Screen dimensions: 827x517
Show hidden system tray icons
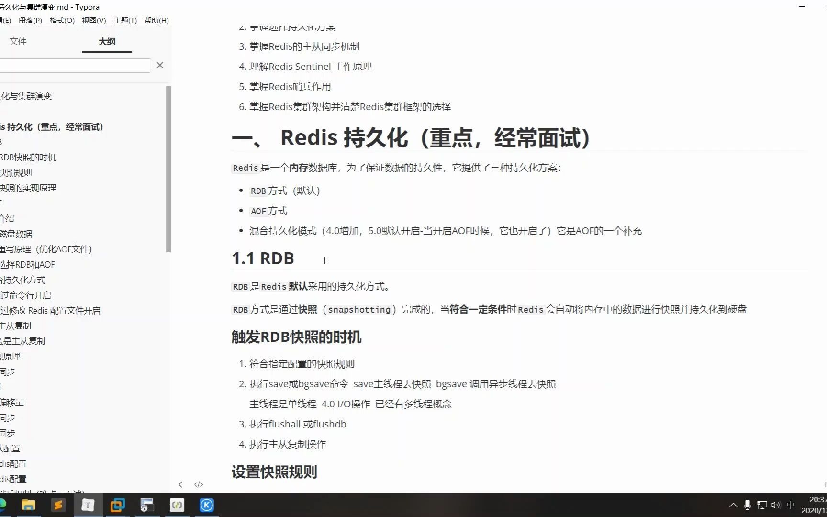point(733,505)
